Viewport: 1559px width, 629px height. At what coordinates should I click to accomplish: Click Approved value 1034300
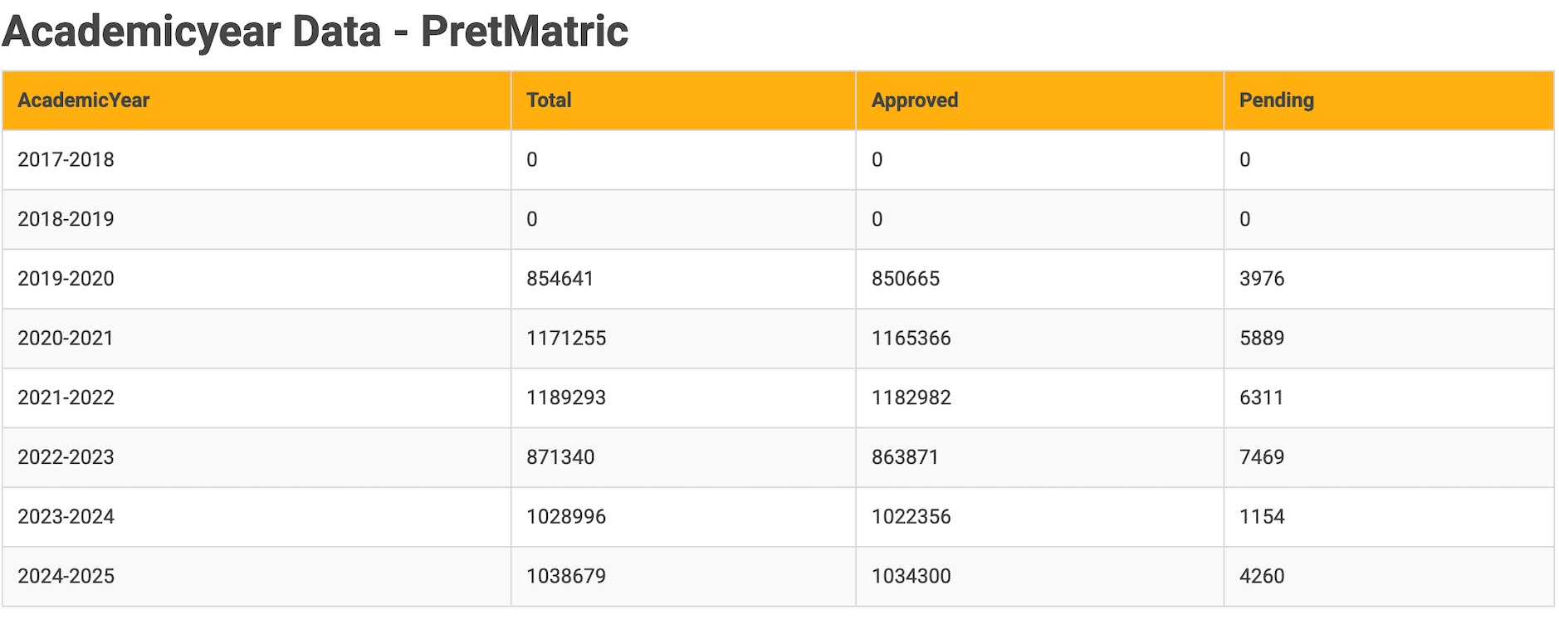click(911, 577)
